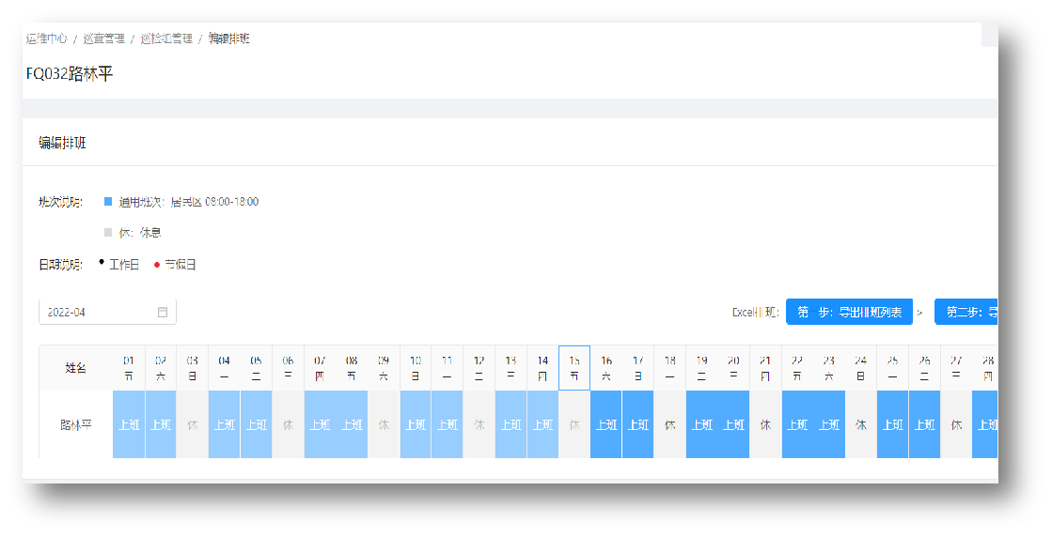Select the 上班 cell for day 16
This screenshot has height=537, width=1052.
[x=606, y=424]
